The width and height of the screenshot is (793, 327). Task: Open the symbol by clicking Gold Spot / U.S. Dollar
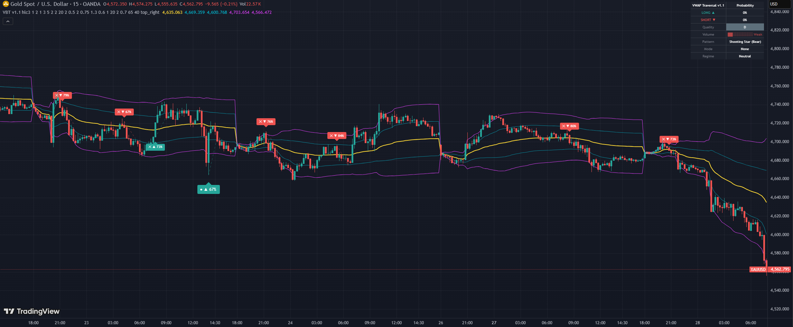tap(40, 4)
